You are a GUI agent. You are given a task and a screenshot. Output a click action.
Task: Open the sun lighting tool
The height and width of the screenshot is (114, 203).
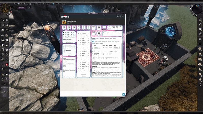pos(7,30)
